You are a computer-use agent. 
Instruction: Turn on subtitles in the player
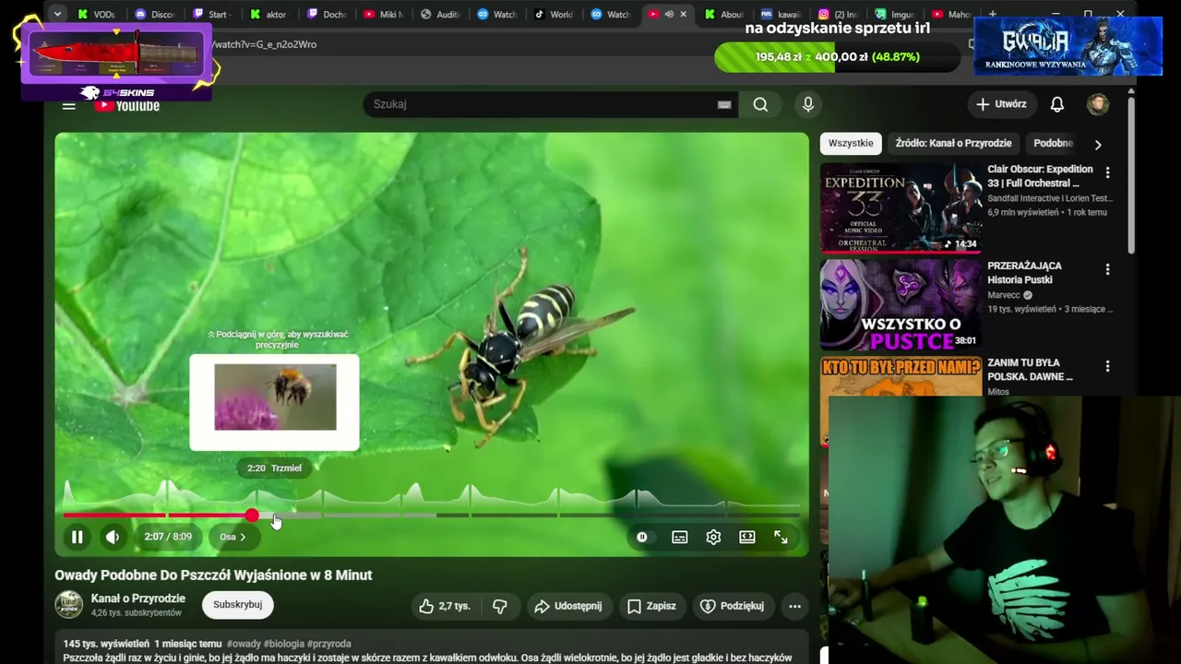(x=680, y=537)
